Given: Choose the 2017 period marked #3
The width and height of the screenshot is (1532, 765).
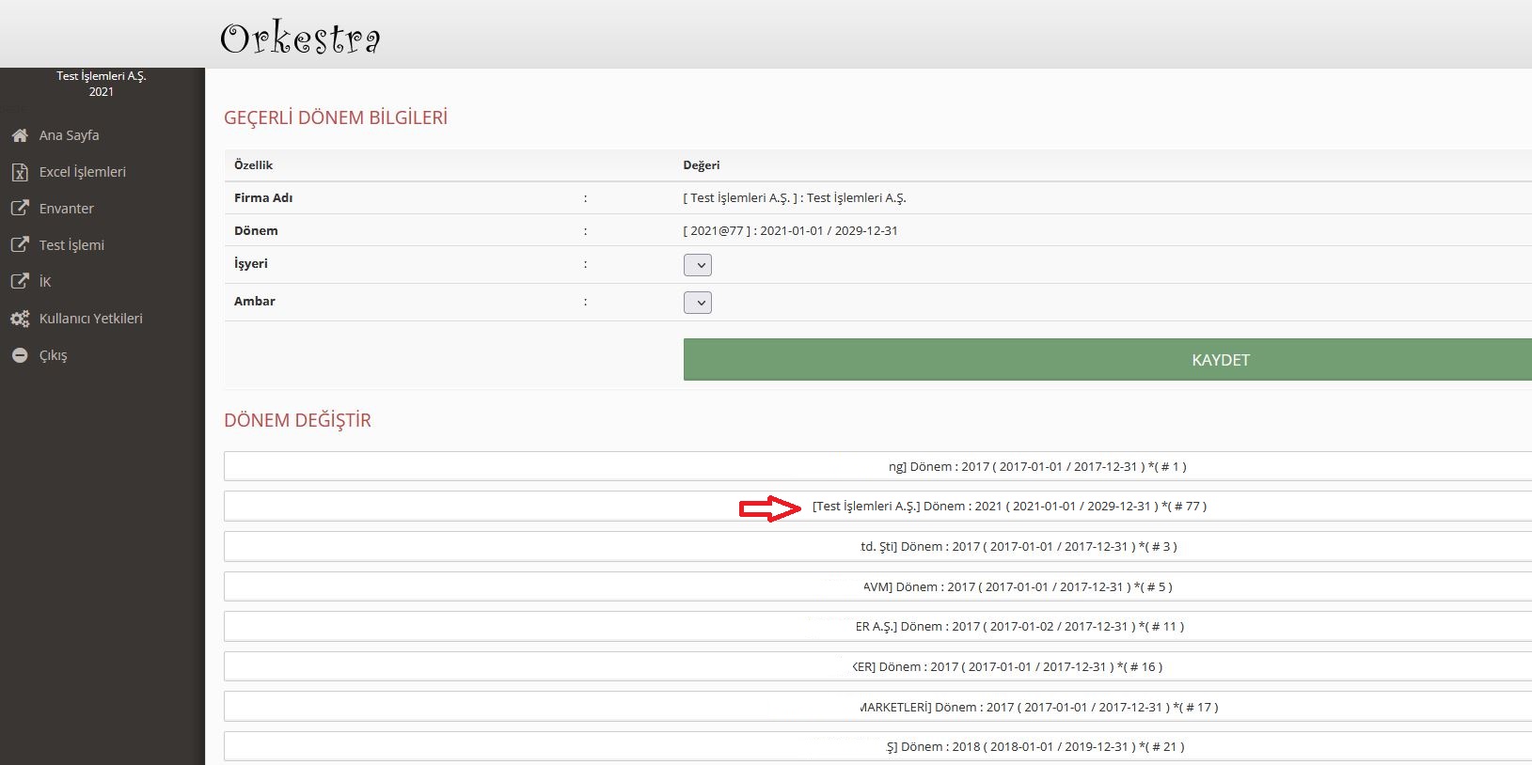Looking at the screenshot, I should point(1018,547).
